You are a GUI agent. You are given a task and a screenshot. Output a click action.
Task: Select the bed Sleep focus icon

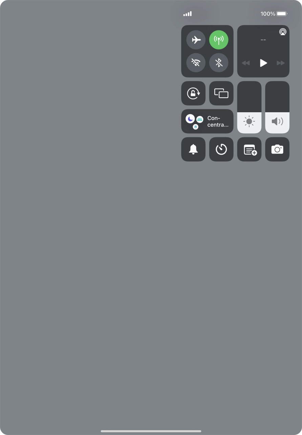(200, 119)
